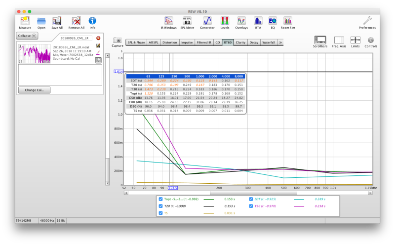Toggle the Topt trace checkbox
Image resolution: width=395 pixels, height=245 pixels.
[x=161, y=199]
